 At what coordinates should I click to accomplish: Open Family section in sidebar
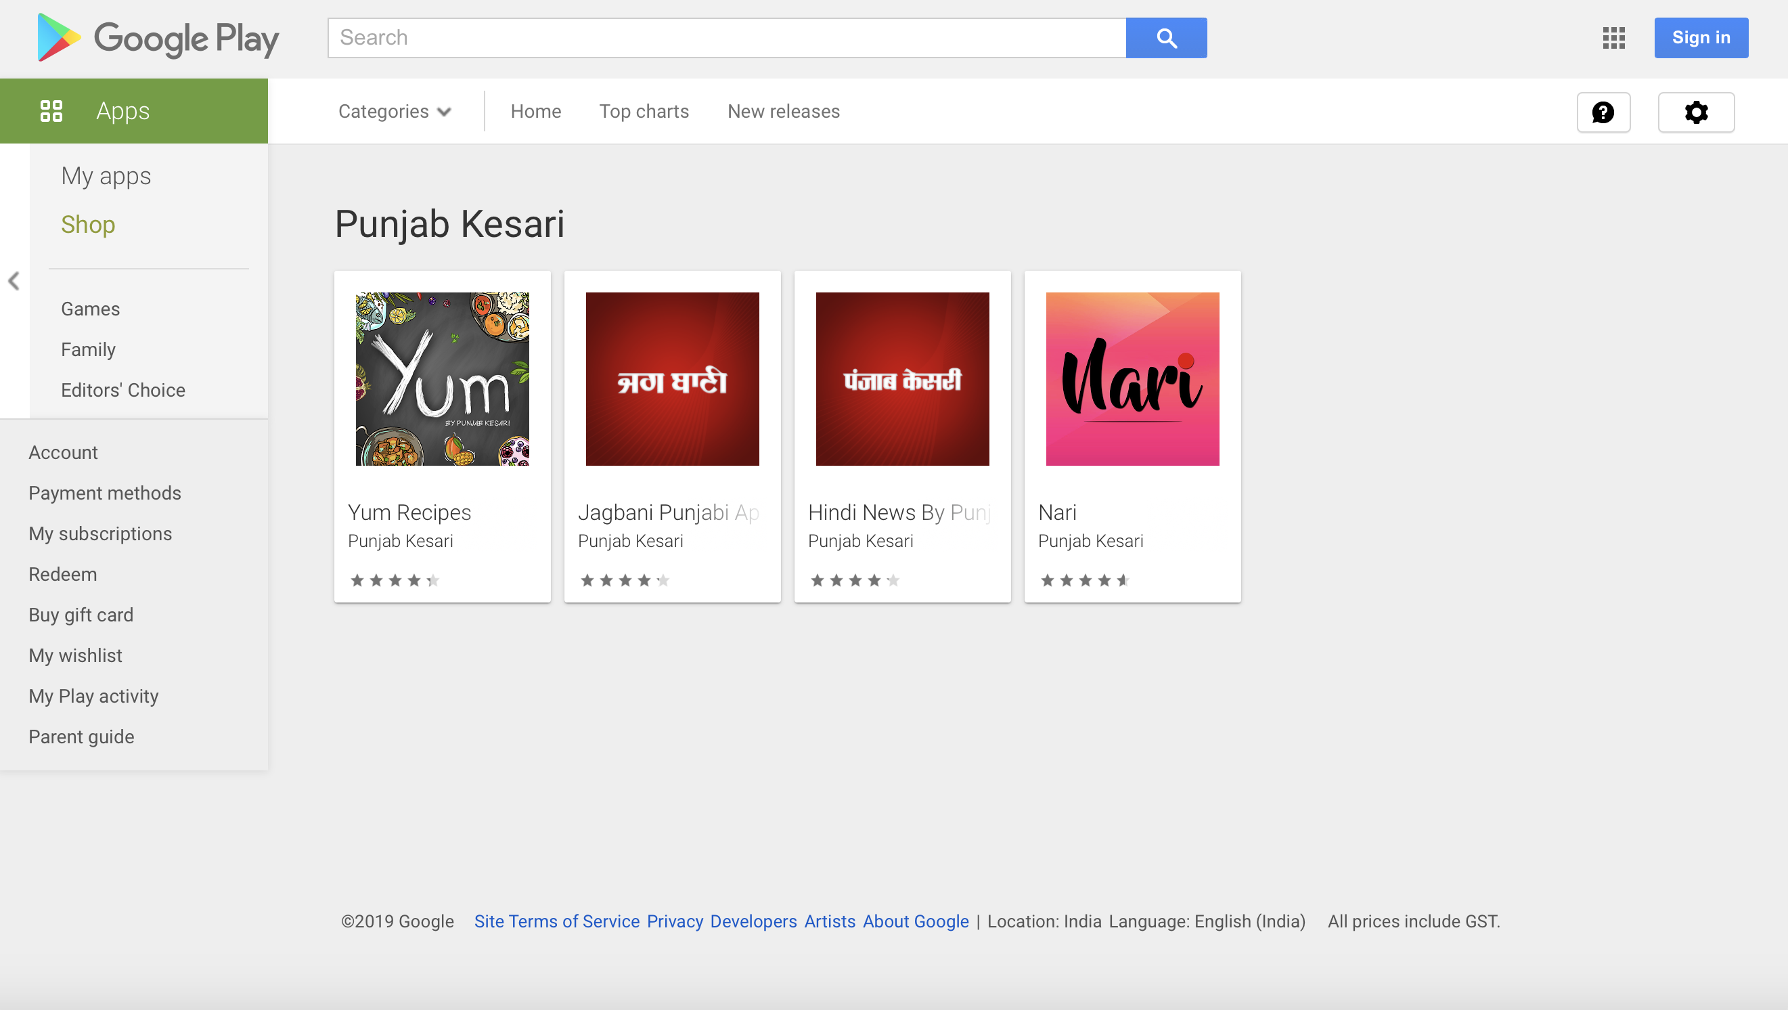click(x=88, y=349)
